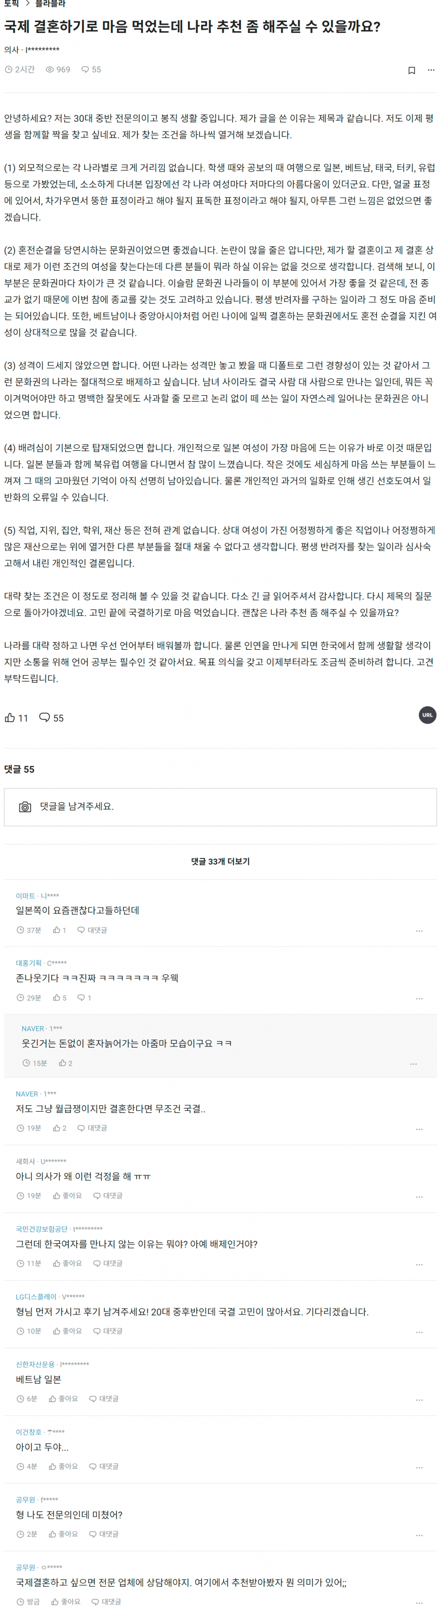Copy the post link with the round URL button
Viewport: 442px width, 1617px height.
[427, 715]
